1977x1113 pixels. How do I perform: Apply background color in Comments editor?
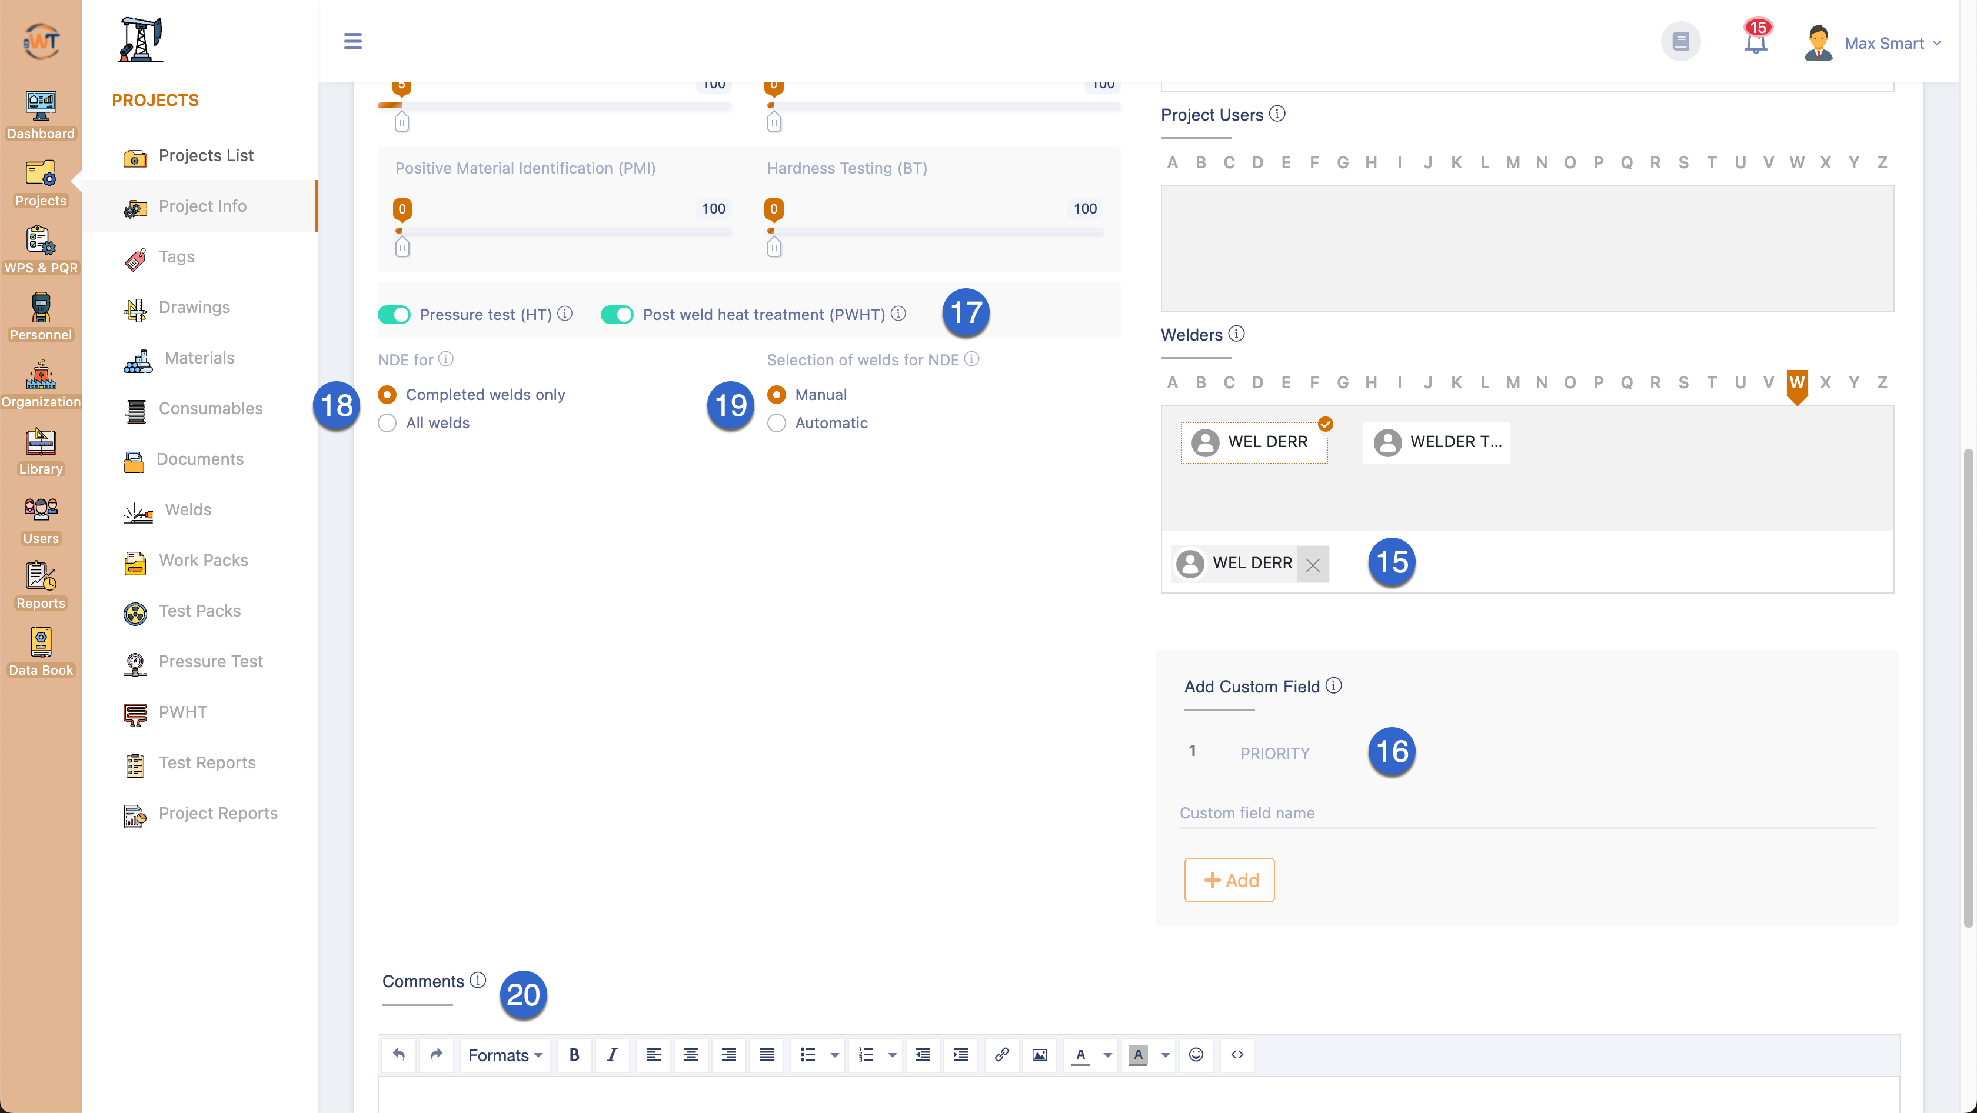[x=1137, y=1055]
